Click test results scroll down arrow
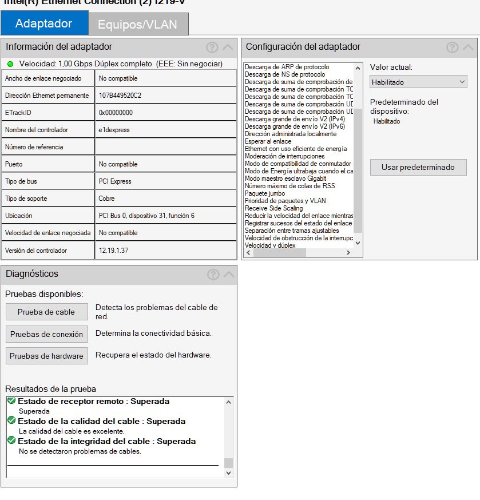 228,473
